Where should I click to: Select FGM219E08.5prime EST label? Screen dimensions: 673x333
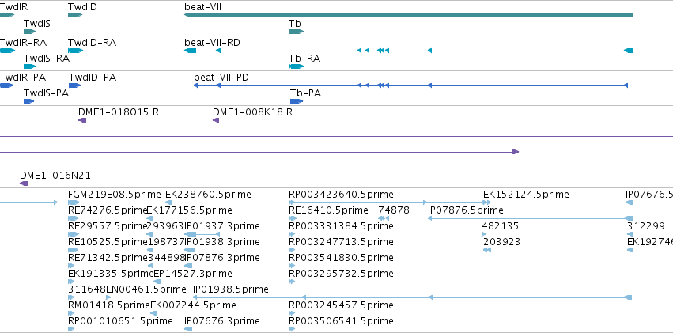coord(115,195)
